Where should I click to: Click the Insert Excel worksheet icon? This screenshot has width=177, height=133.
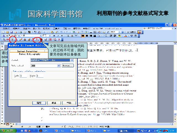86,32
